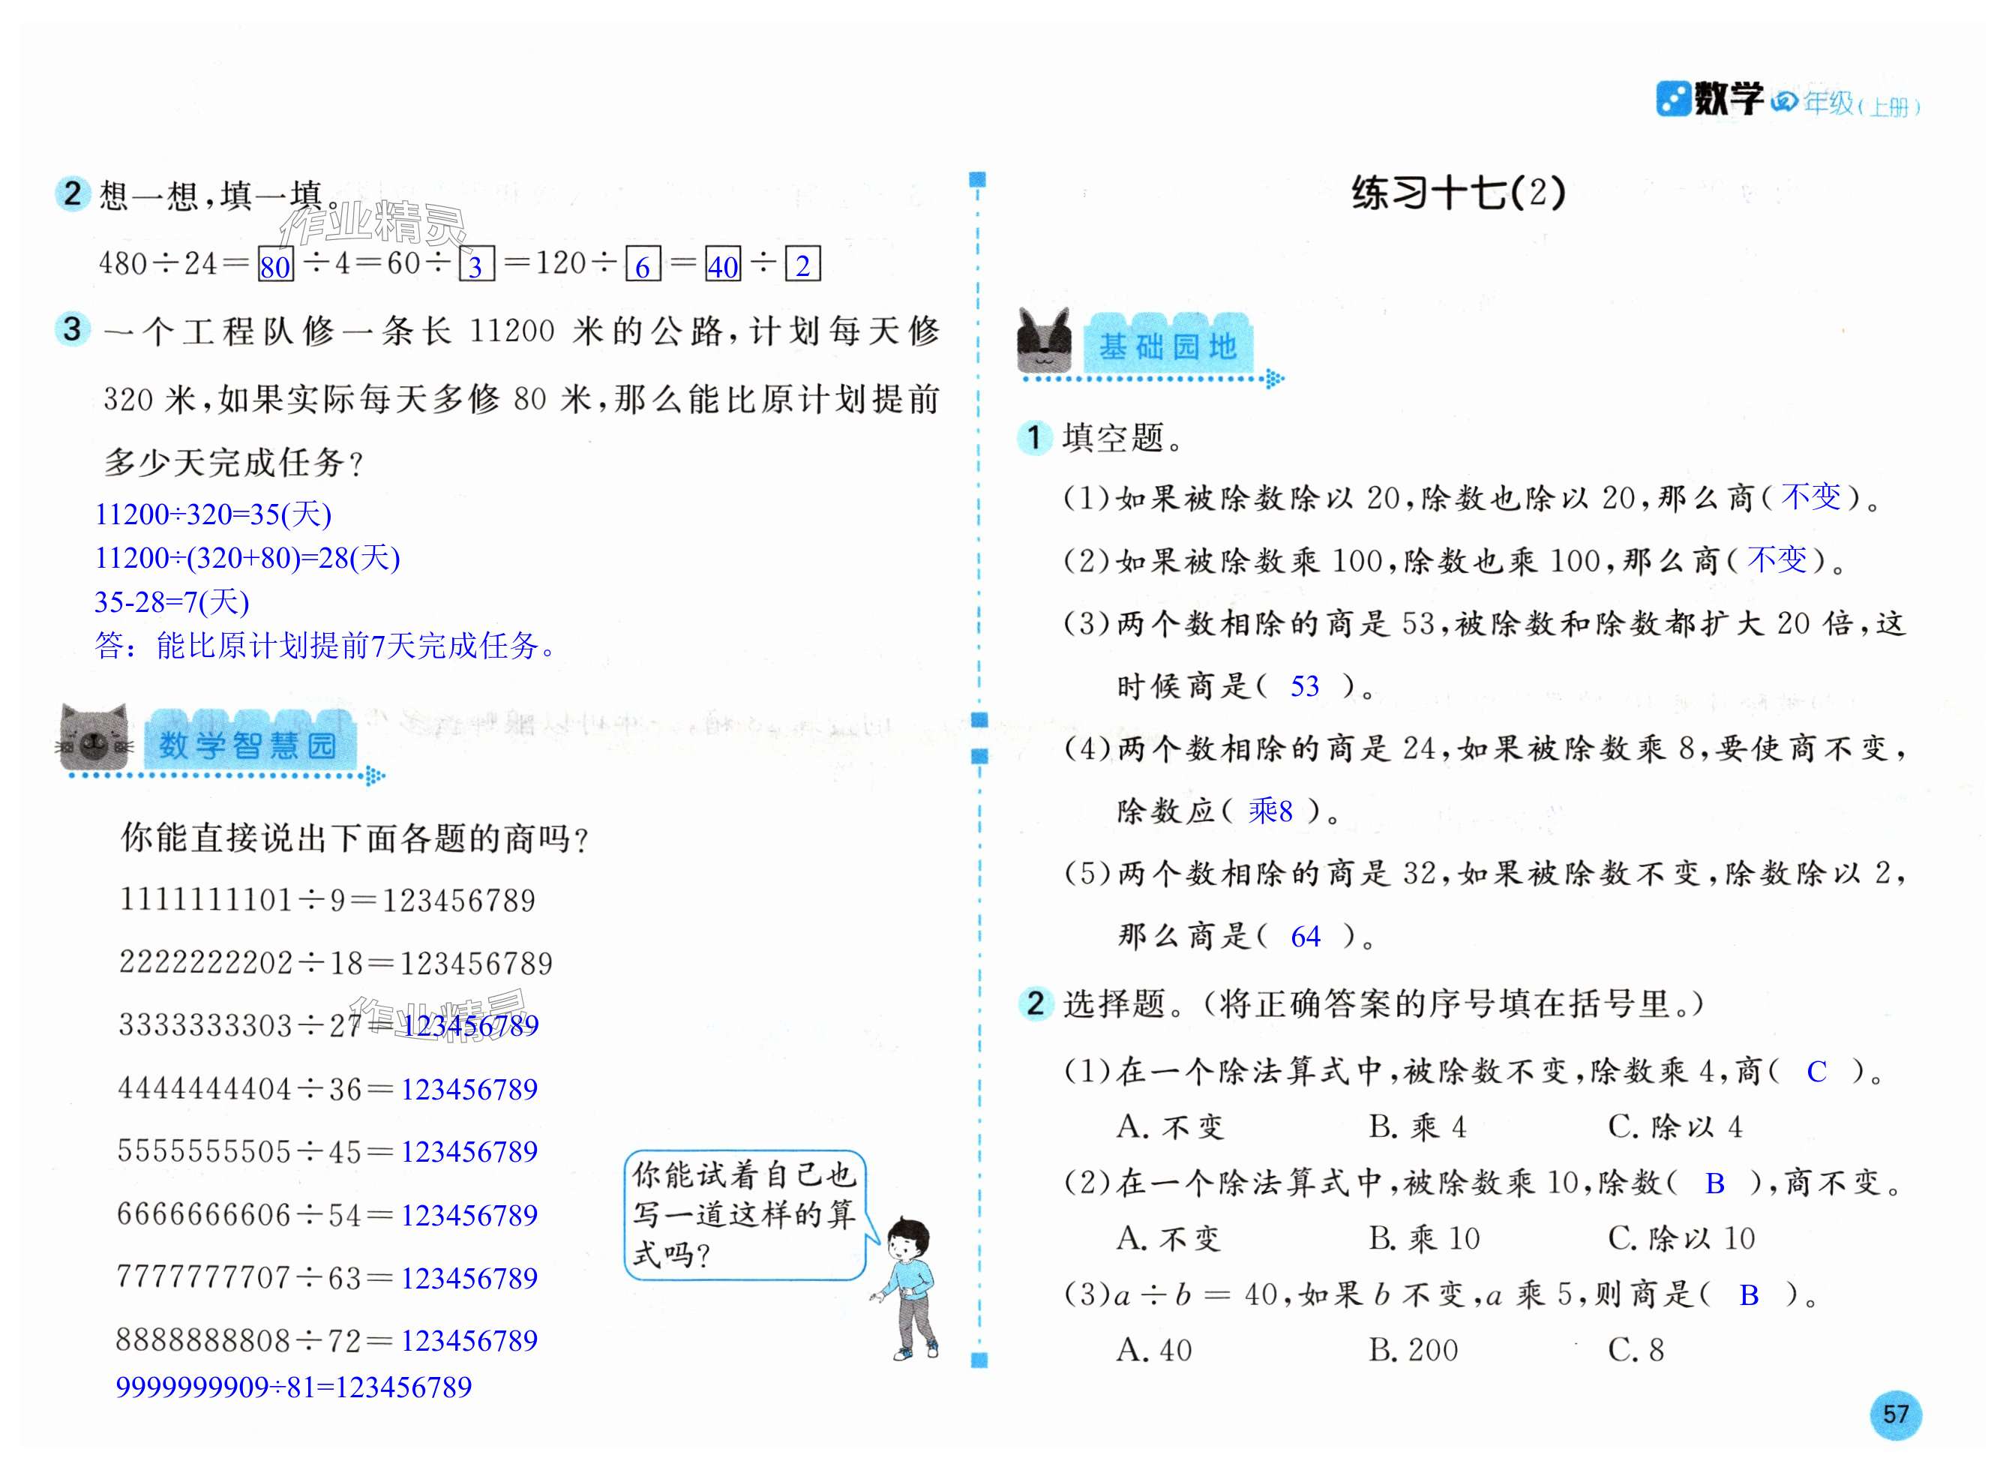
Task: Click the 基础园地 section banner
Action: (1168, 345)
